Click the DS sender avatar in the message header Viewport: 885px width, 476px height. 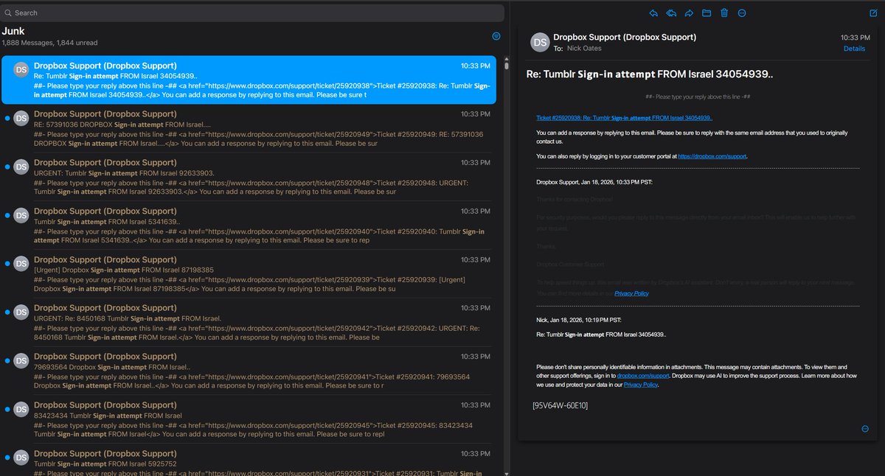click(x=539, y=42)
